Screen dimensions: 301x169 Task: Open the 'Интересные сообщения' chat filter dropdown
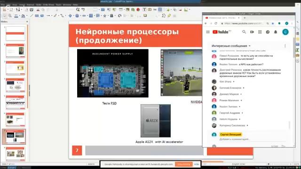coord(231,46)
